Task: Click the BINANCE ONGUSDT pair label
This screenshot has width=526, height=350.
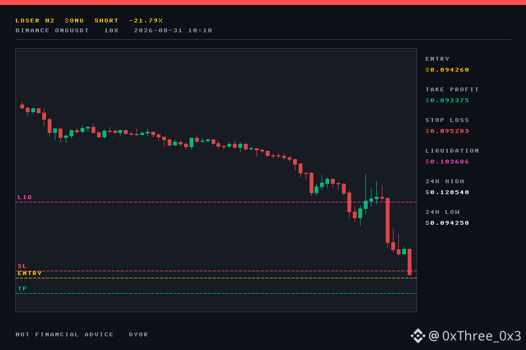Action: tap(52, 31)
